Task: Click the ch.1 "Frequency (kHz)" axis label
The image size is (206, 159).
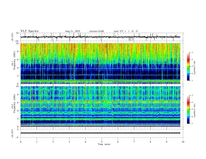Action: (15, 60)
